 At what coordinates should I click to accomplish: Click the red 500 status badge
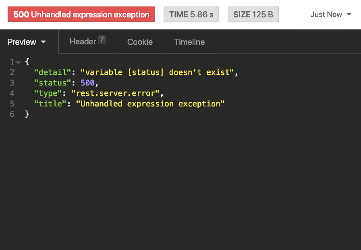tap(81, 15)
